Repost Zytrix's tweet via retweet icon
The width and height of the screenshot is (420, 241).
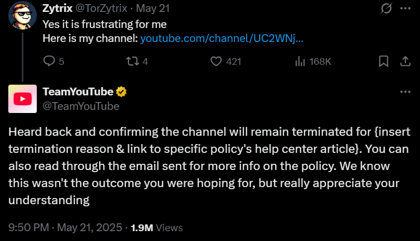coord(133,62)
